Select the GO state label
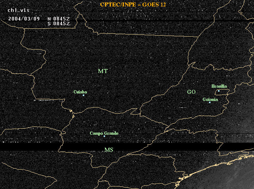 click(191, 92)
